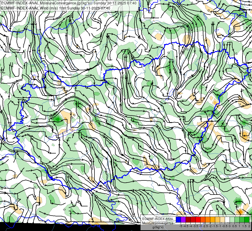Viewport: 252px width, 231px height.
Task: Click the 2 tick label on the legend
Action: click(249, 226)
